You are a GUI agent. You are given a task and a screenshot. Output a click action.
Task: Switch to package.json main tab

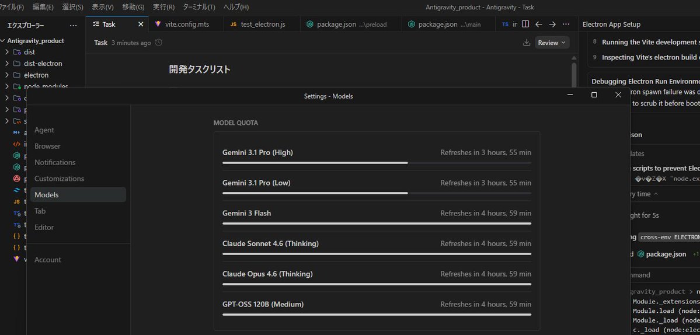[x=448, y=25]
